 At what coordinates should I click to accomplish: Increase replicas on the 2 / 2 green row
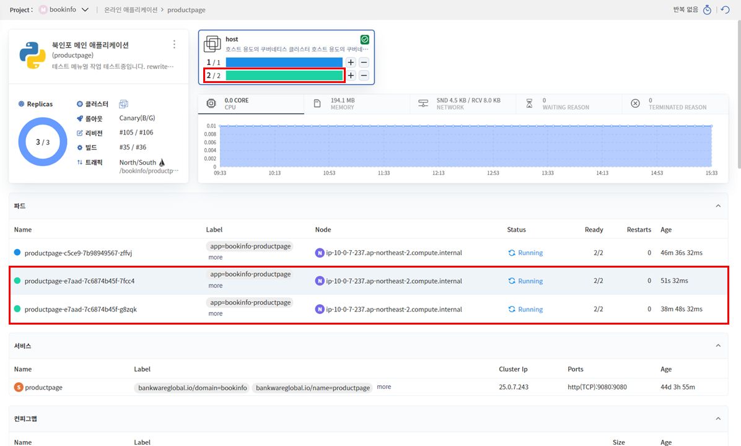[x=351, y=75]
